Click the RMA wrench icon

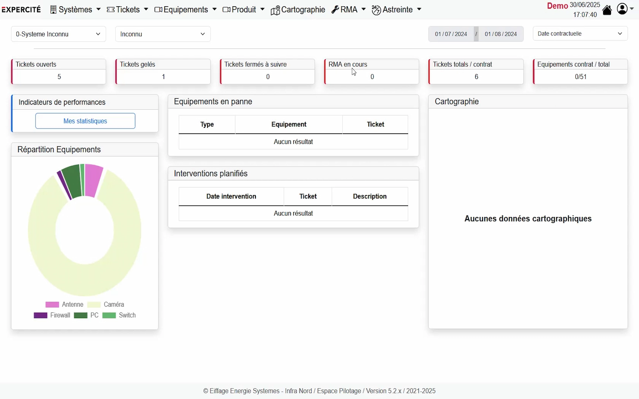[x=335, y=10]
